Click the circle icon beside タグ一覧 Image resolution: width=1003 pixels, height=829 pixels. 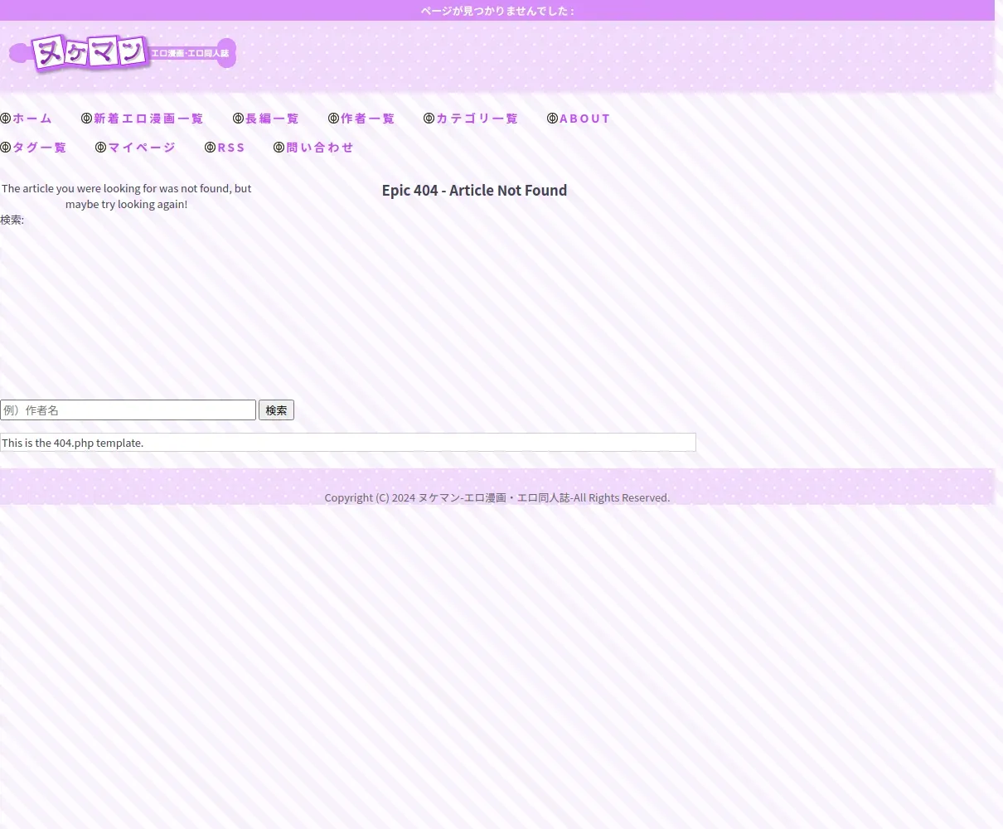6,148
